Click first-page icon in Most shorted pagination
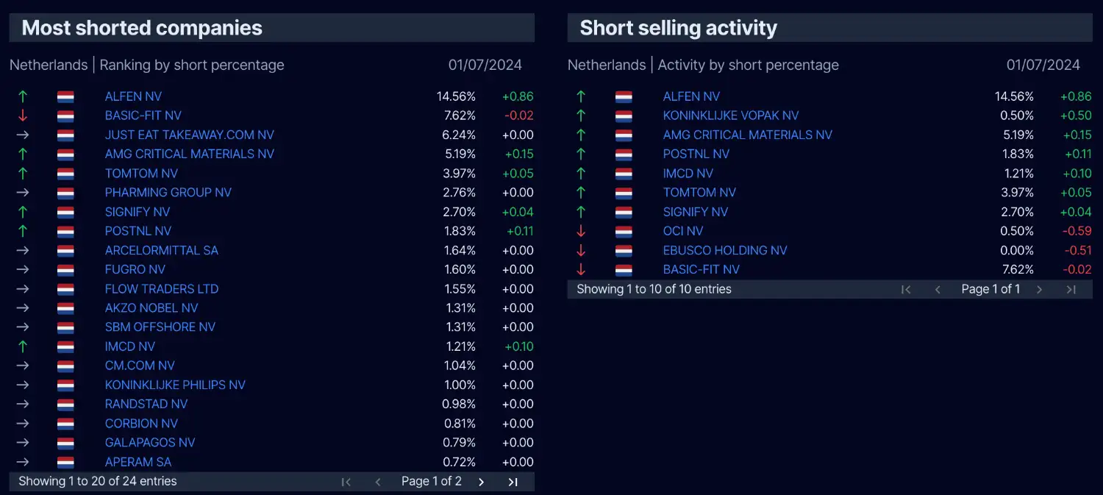1103x495 pixels. [x=346, y=482]
